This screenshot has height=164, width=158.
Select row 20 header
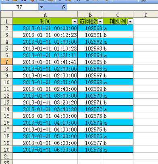pos(6,149)
